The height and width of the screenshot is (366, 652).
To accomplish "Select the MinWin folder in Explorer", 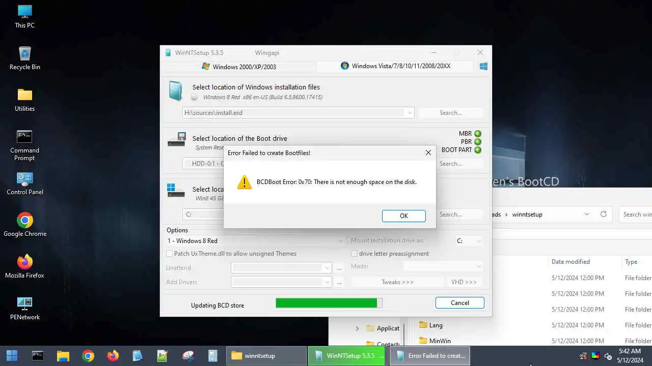I will tap(434, 341).
